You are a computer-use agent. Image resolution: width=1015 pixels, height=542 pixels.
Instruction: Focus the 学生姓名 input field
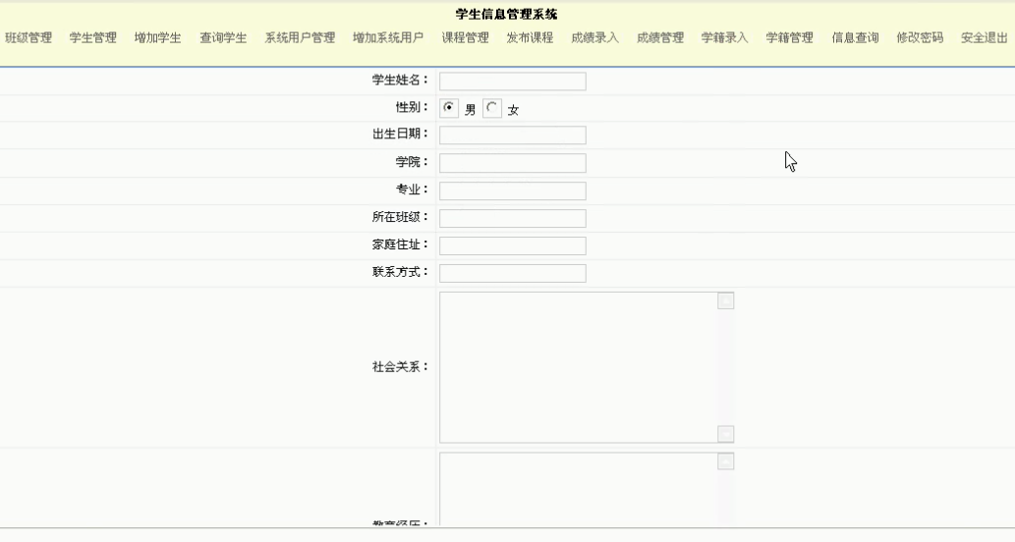point(513,81)
